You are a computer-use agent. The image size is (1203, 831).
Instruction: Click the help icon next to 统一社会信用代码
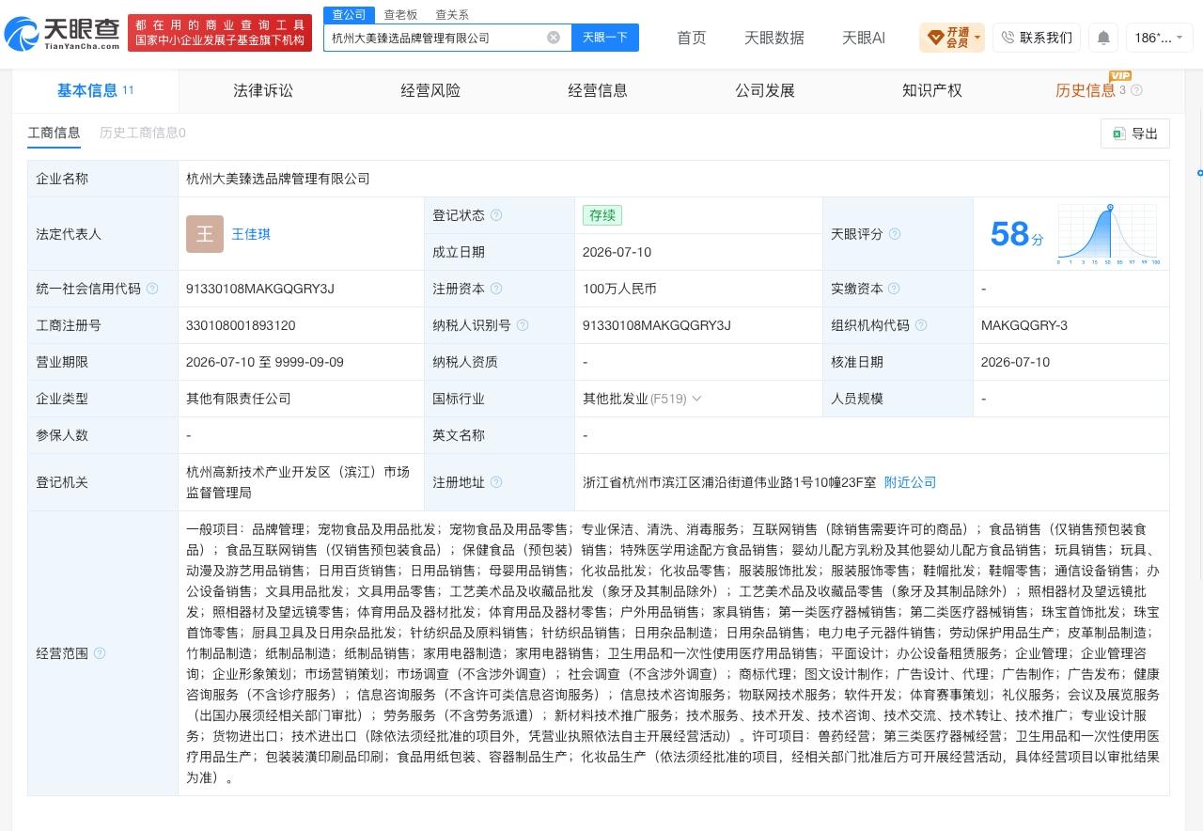[x=152, y=289]
